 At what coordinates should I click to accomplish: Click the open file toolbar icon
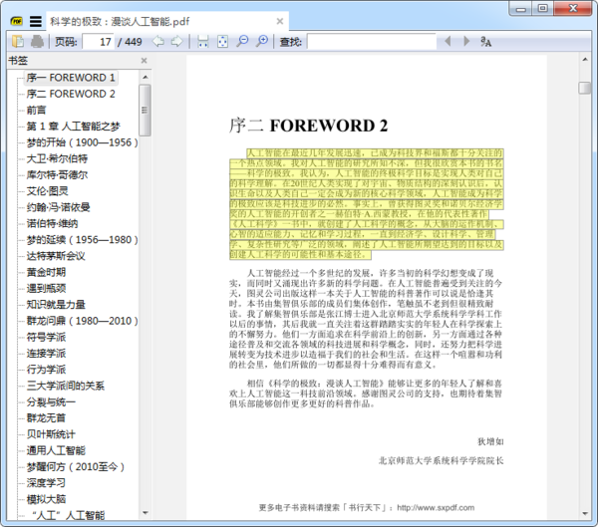[x=17, y=41]
